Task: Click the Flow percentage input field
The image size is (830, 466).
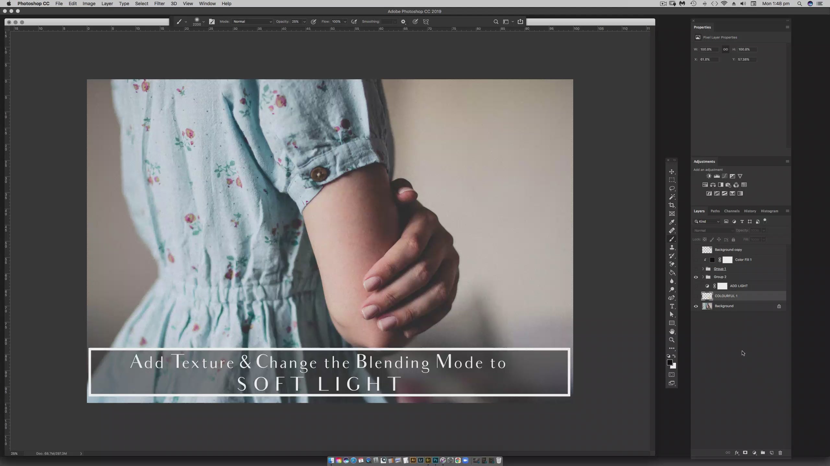Action: [x=336, y=22]
